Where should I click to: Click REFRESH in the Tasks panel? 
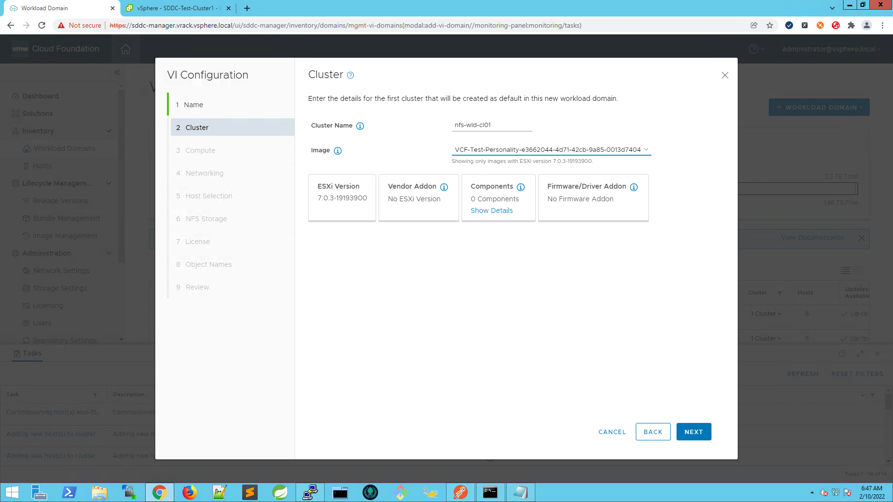[803, 374]
